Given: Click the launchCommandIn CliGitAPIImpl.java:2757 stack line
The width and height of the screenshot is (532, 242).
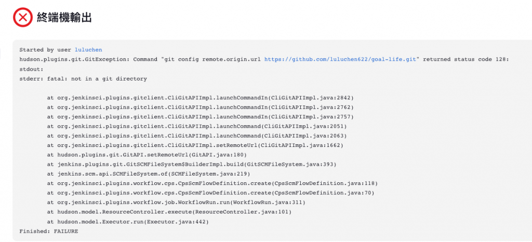Looking at the screenshot, I should (200, 117).
